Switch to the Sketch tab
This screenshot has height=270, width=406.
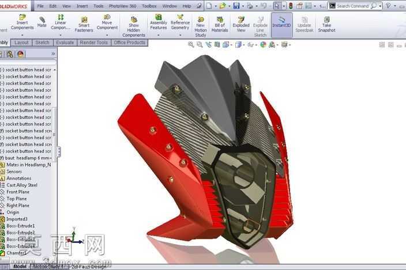(42, 43)
